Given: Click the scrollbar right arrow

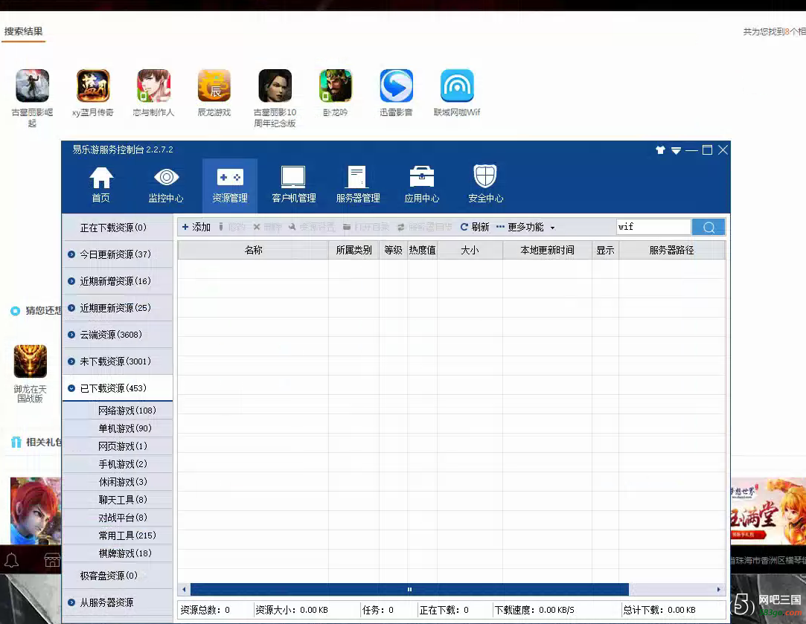Looking at the screenshot, I should point(719,589).
